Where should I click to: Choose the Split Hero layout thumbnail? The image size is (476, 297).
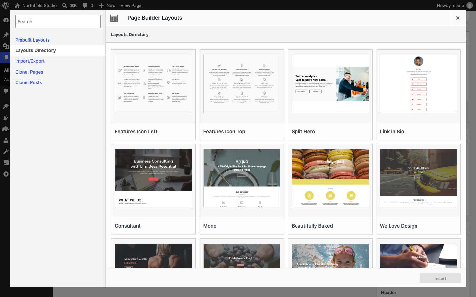point(330,84)
